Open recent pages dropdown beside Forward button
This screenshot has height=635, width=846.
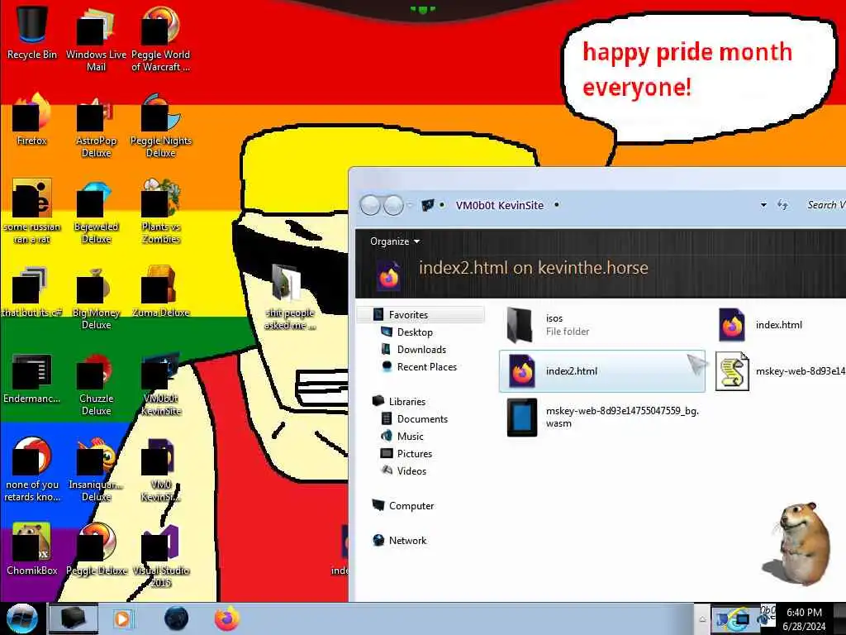[410, 205]
